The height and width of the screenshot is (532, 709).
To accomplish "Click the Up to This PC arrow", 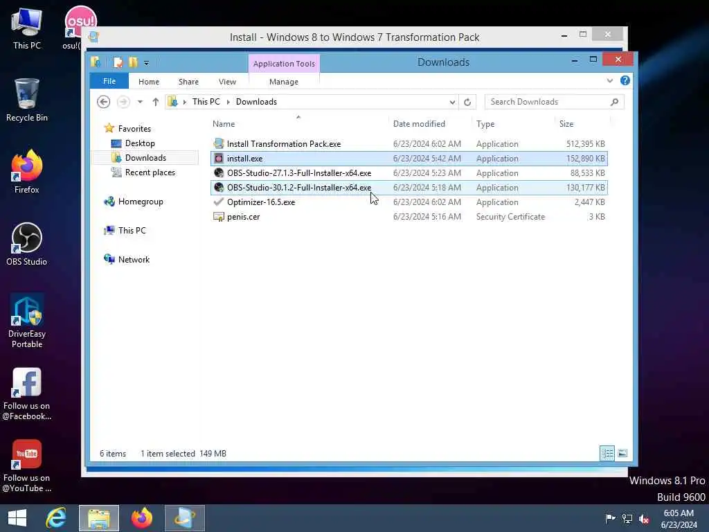I will (156, 102).
